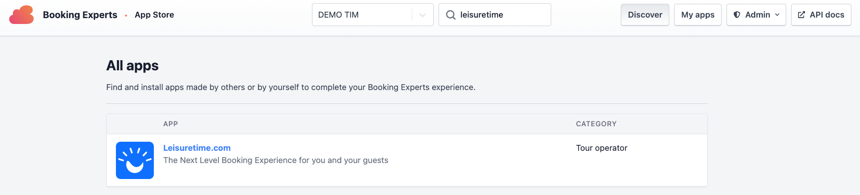This screenshot has width=860, height=195.
Task: Switch to the Discover tab
Action: [x=645, y=15]
